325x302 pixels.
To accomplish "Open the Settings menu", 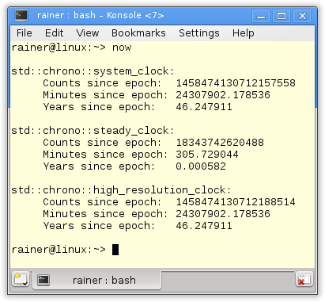I will [199, 33].
